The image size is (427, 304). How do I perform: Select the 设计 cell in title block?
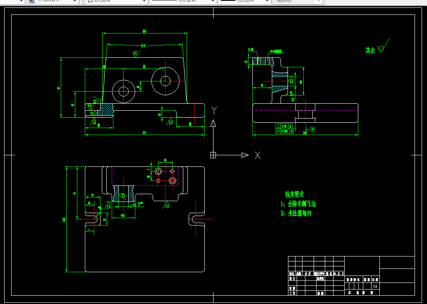(x=292, y=279)
